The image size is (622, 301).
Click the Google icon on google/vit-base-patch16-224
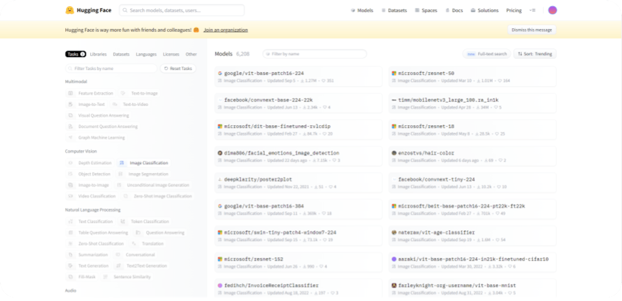[220, 73]
